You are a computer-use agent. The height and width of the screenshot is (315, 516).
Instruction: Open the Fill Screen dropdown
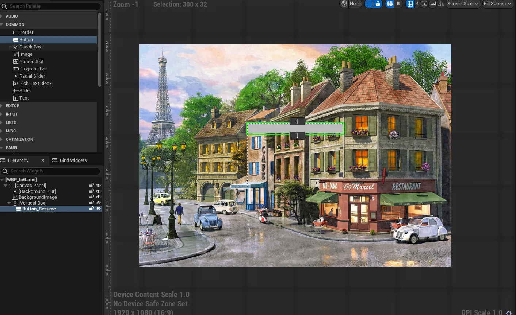click(497, 4)
